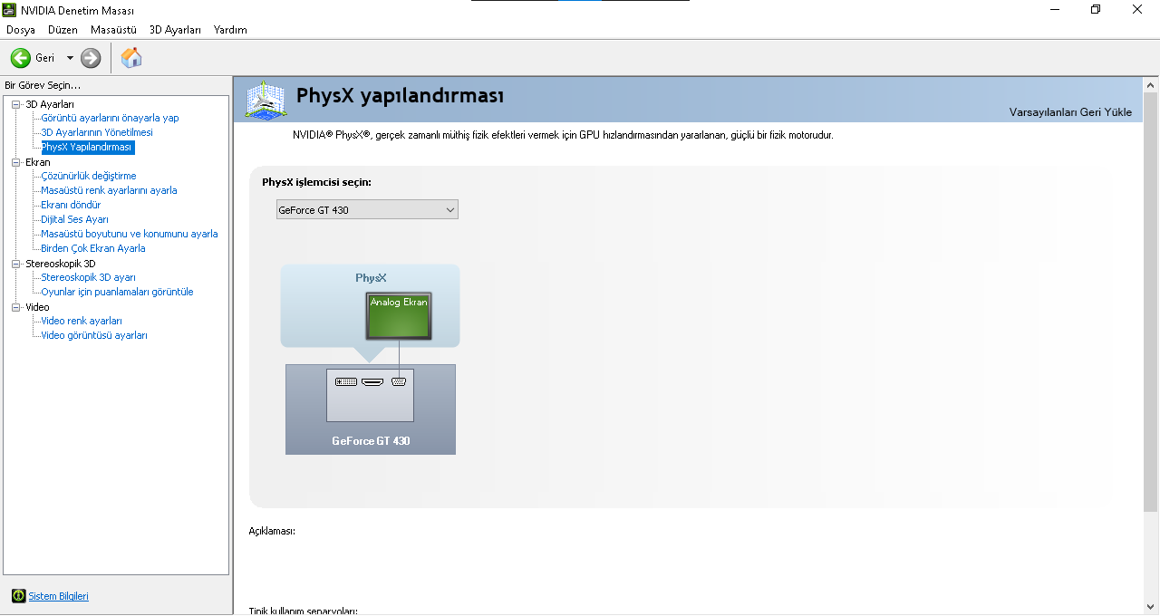This screenshot has height=616, width=1160.
Task: Select Çözünürlük değiştirme in the task tree
Action: 88,175
